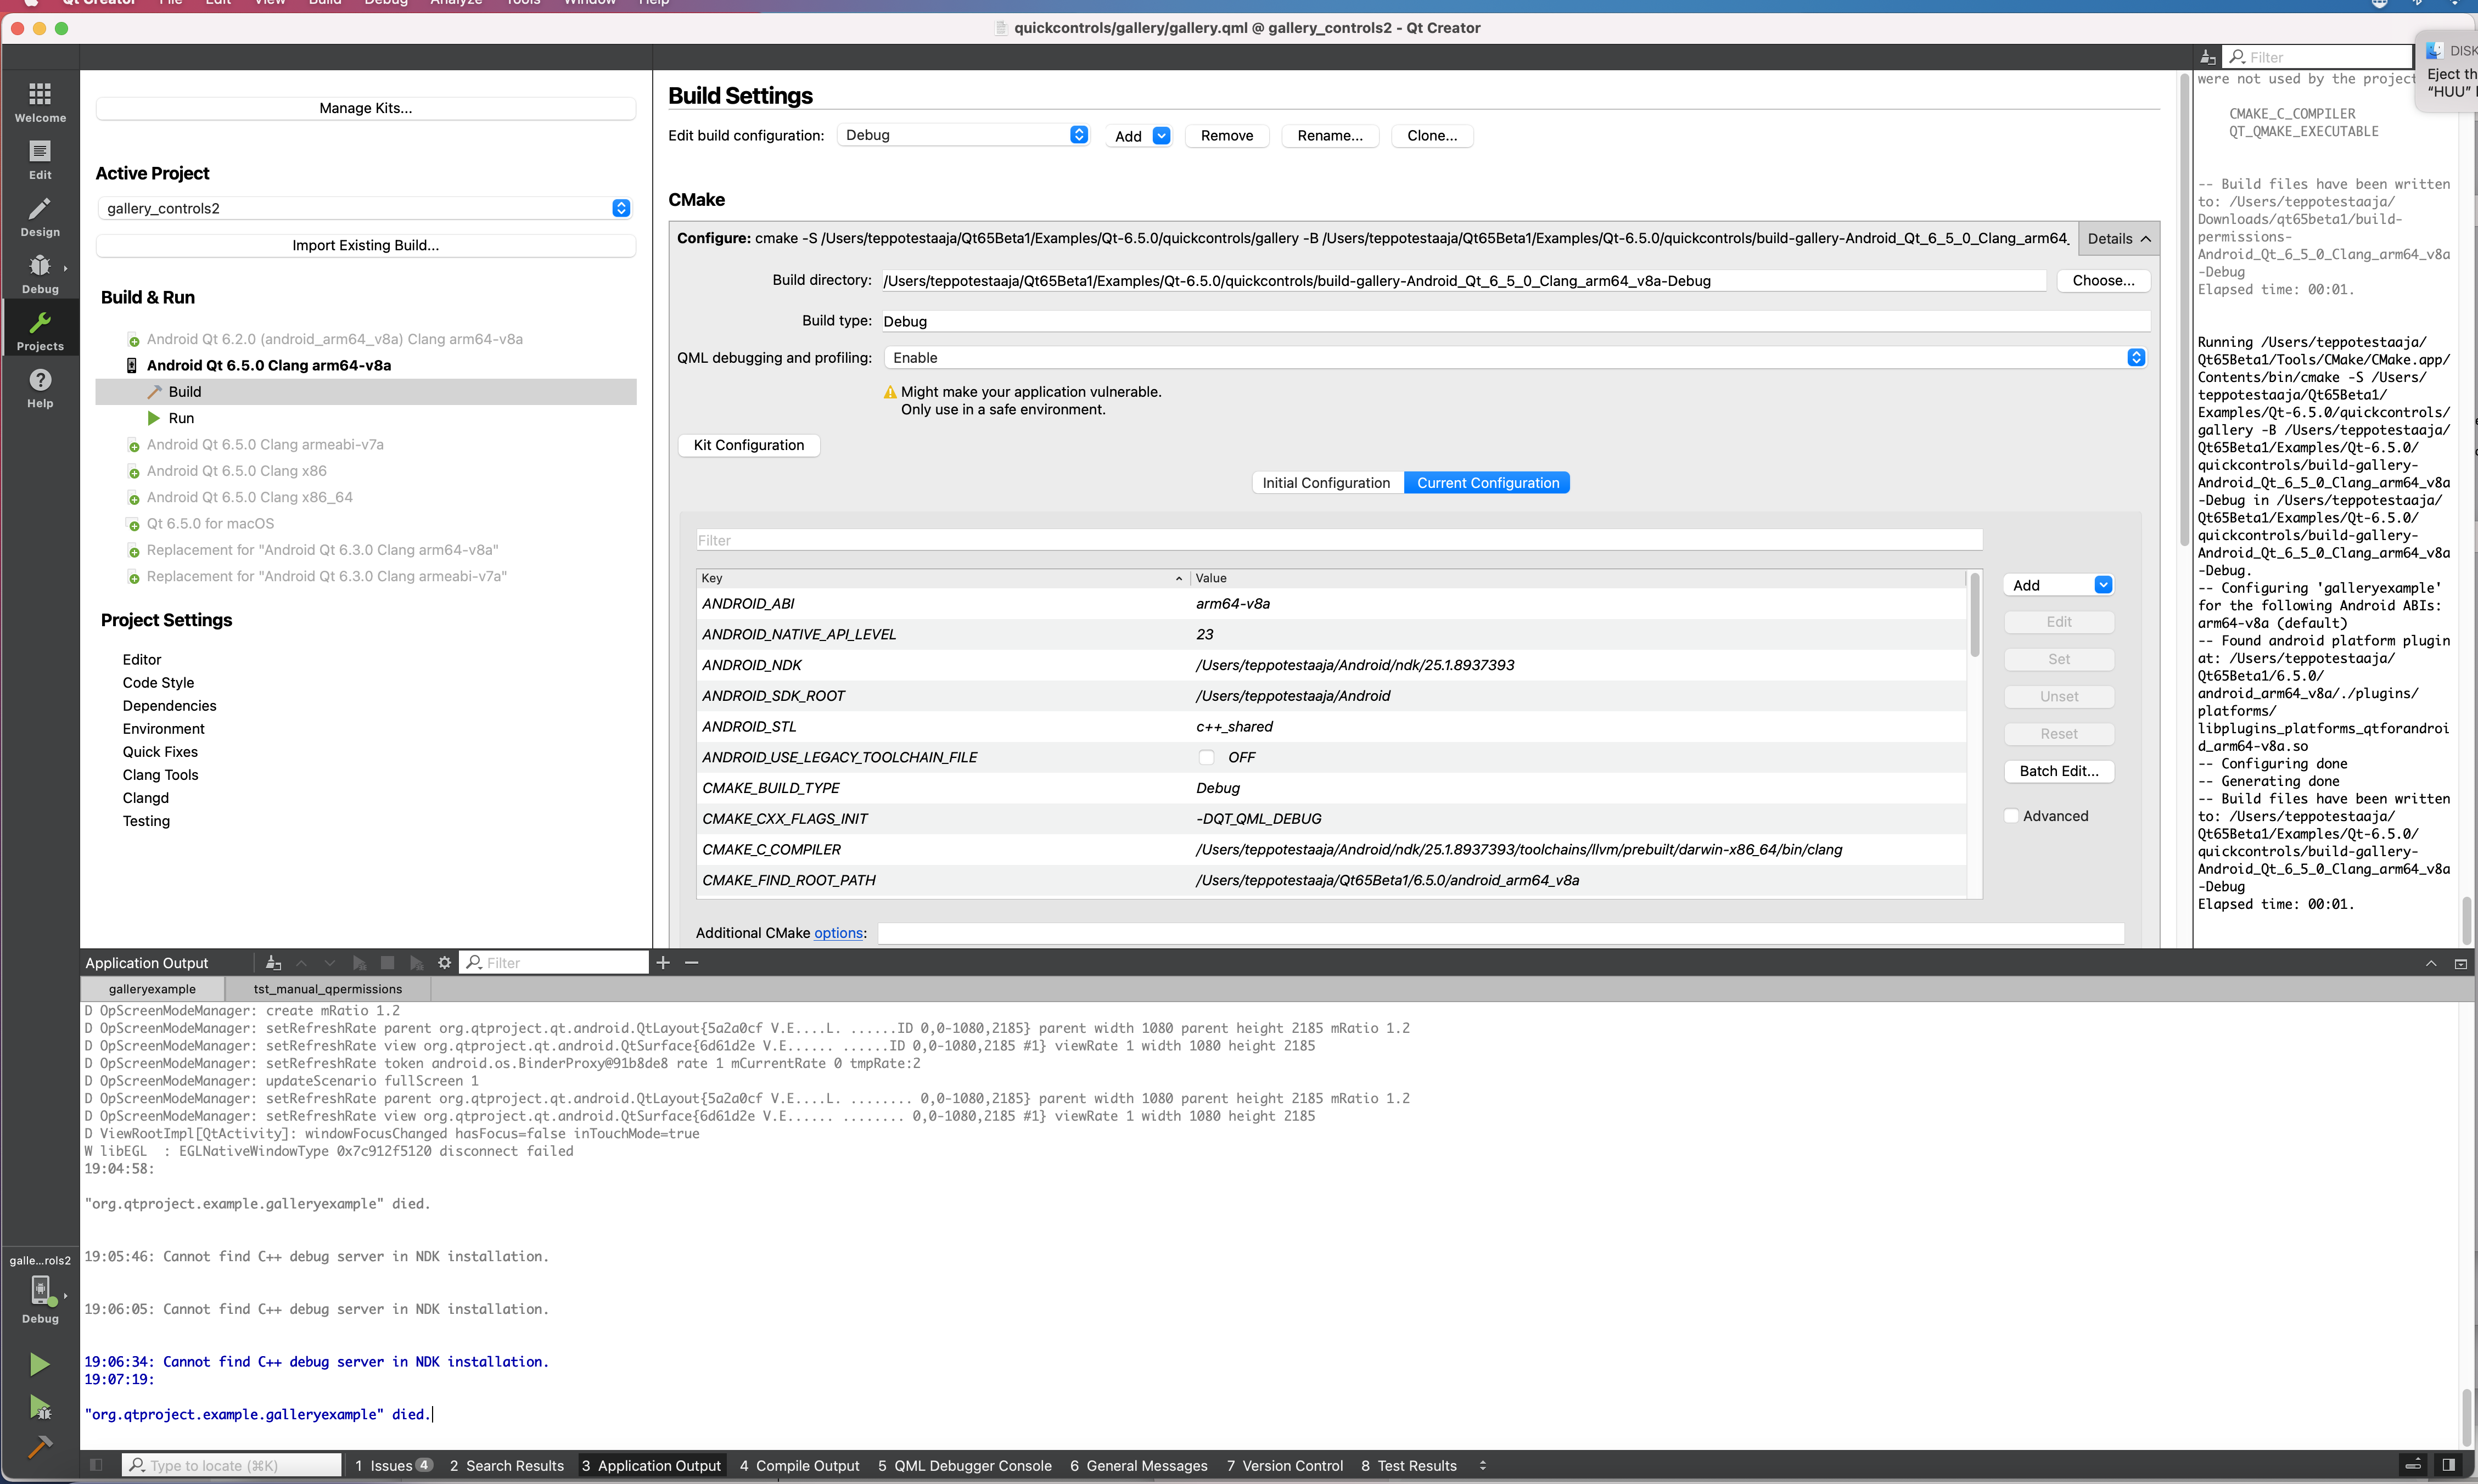Select Run under Android Qt 6.5.0 arm64-v8a
The image size is (2478, 1484).
click(x=181, y=418)
